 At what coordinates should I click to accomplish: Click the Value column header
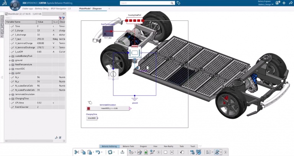pos(44,22)
